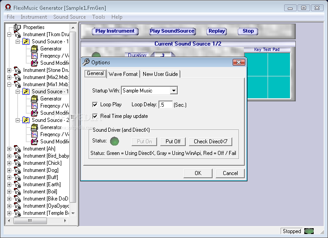
Task: Click the tree panel horizontal scrollbar thumb
Action: coord(30,221)
